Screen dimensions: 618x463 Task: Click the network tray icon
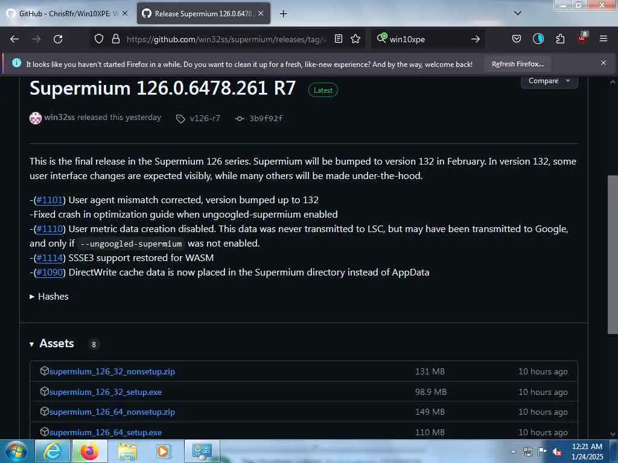click(x=527, y=452)
